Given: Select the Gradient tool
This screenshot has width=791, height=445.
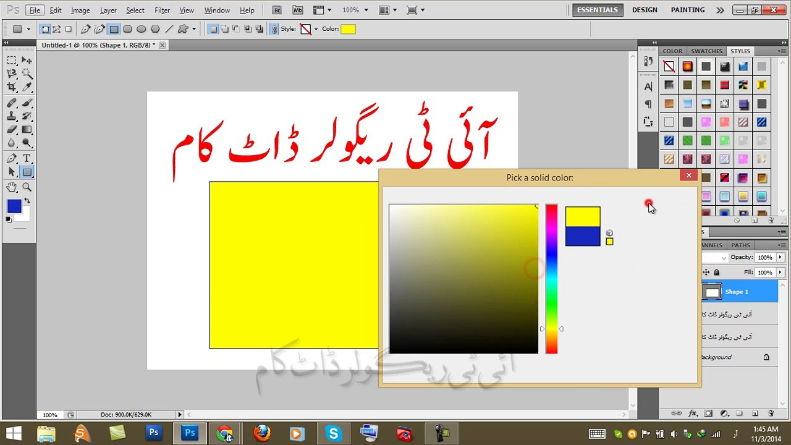Looking at the screenshot, I should pyautogui.click(x=27, y=130).
